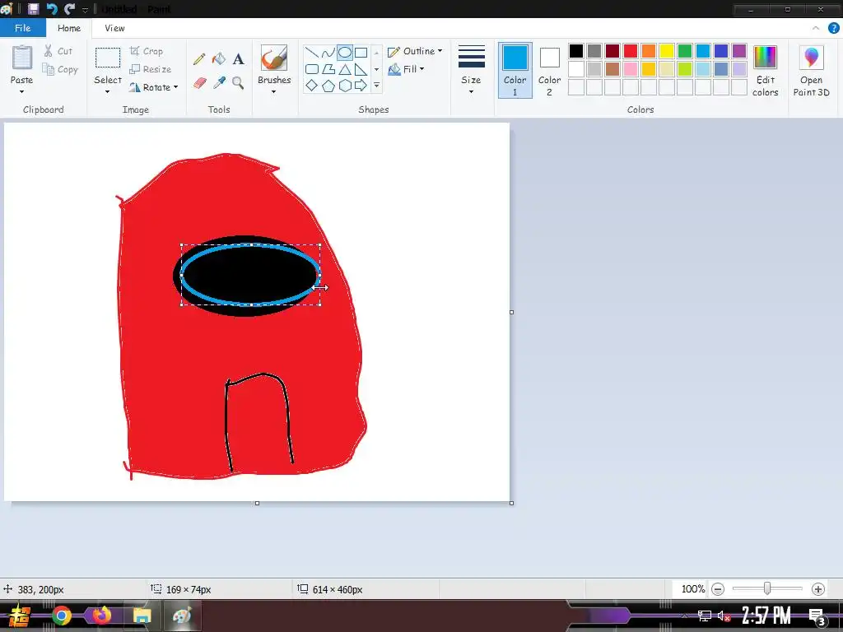Pick the yellow color swatch
The height and width of the screenshot is (632, 843).
pyautogui.click(x=666, y=51)
